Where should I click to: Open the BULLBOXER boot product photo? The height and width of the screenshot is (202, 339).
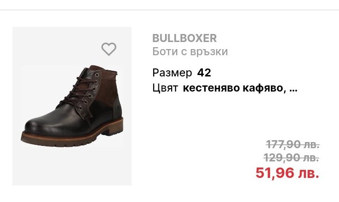coord(72,106)
